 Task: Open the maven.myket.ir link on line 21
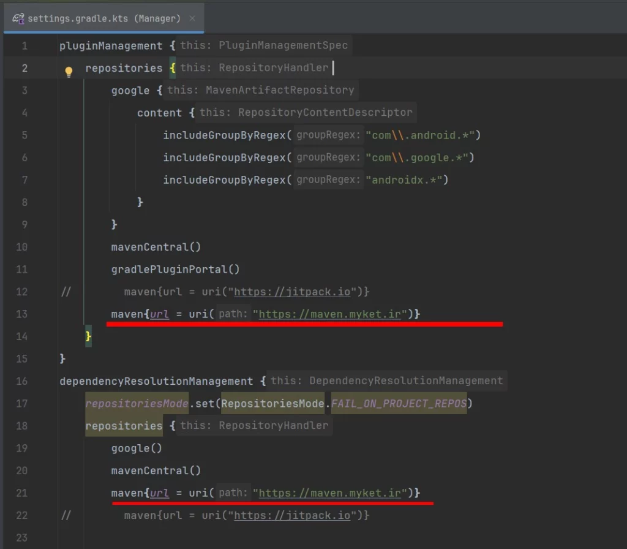tap(330, 493)
